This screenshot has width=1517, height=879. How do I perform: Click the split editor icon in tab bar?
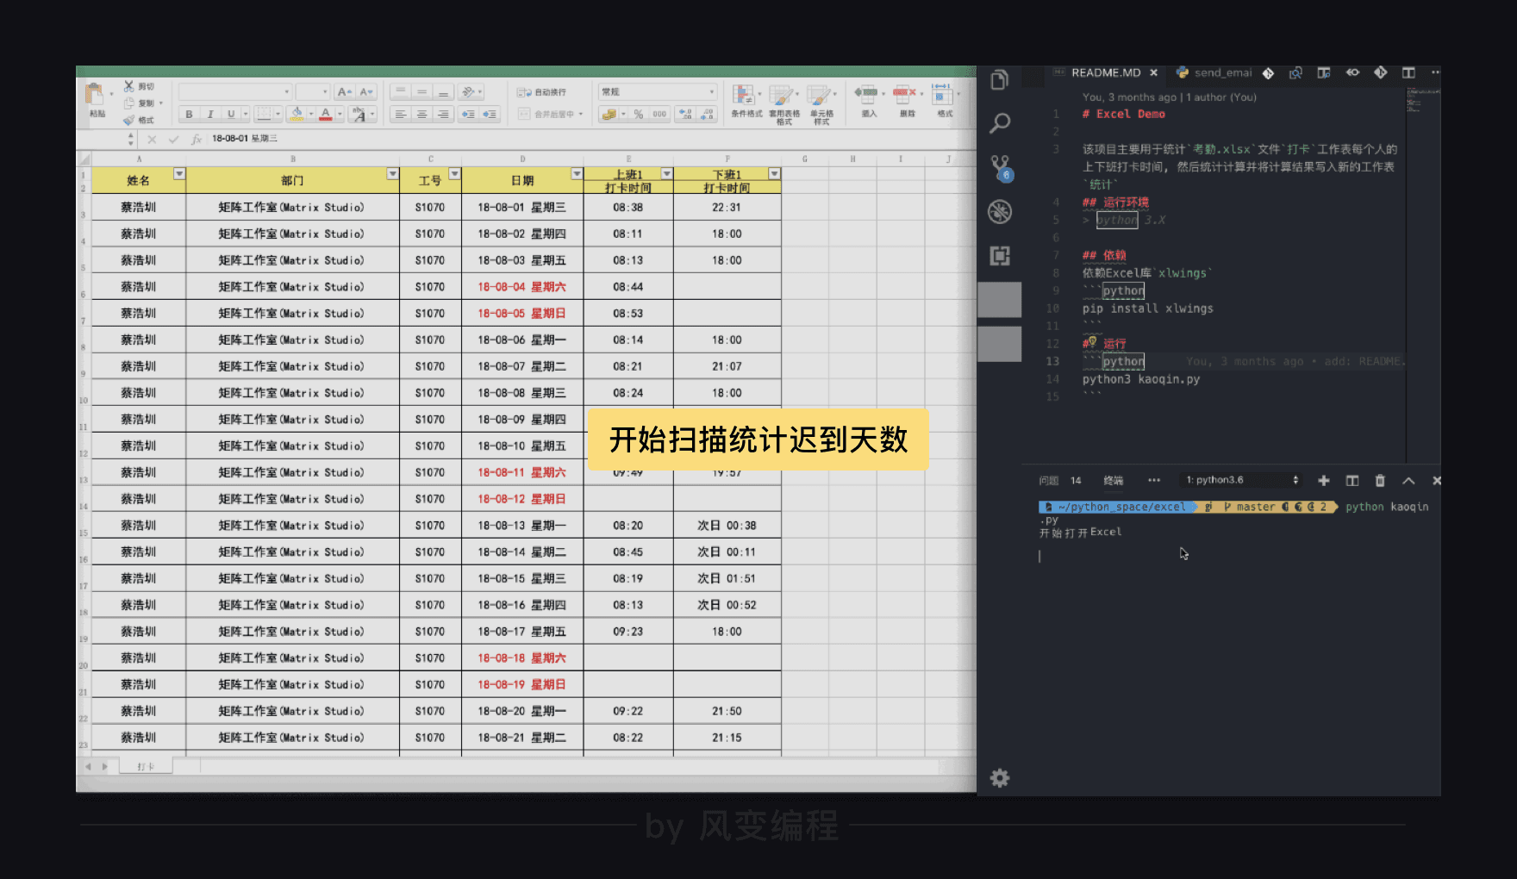point(1408,73)
